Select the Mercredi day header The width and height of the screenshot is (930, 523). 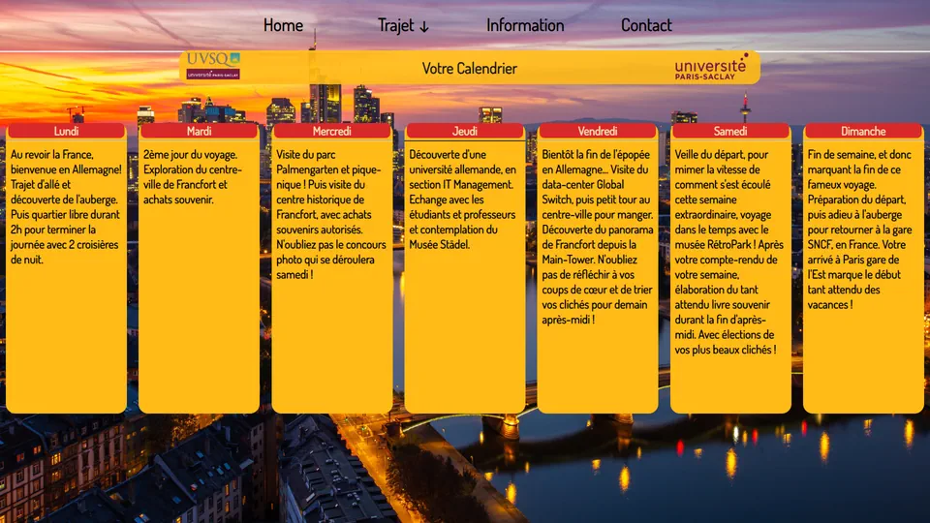(332, 131)
